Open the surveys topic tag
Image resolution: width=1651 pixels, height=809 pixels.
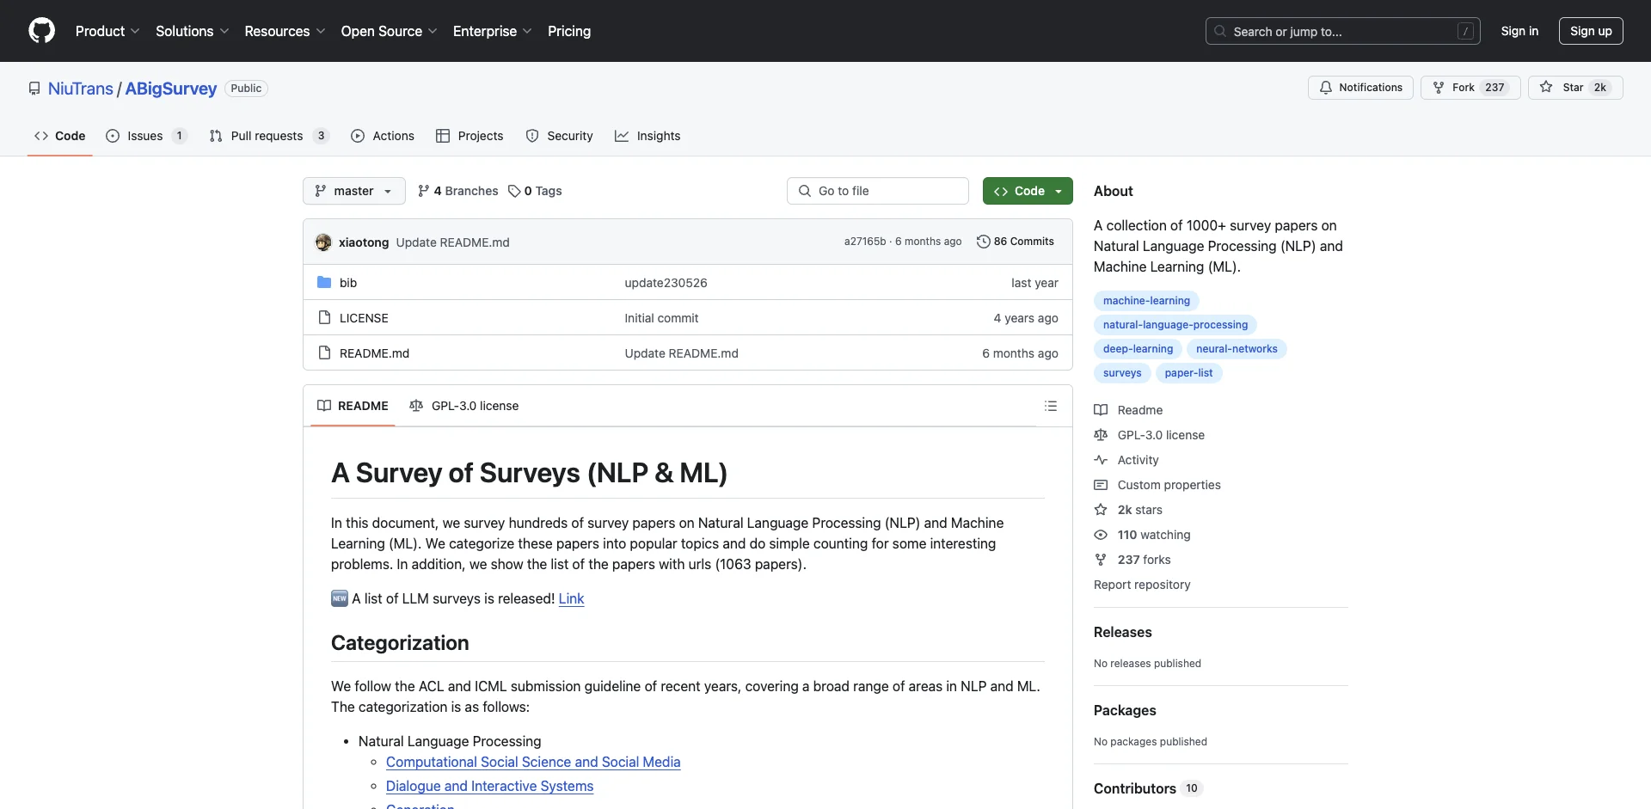(x=1122, y=373)
